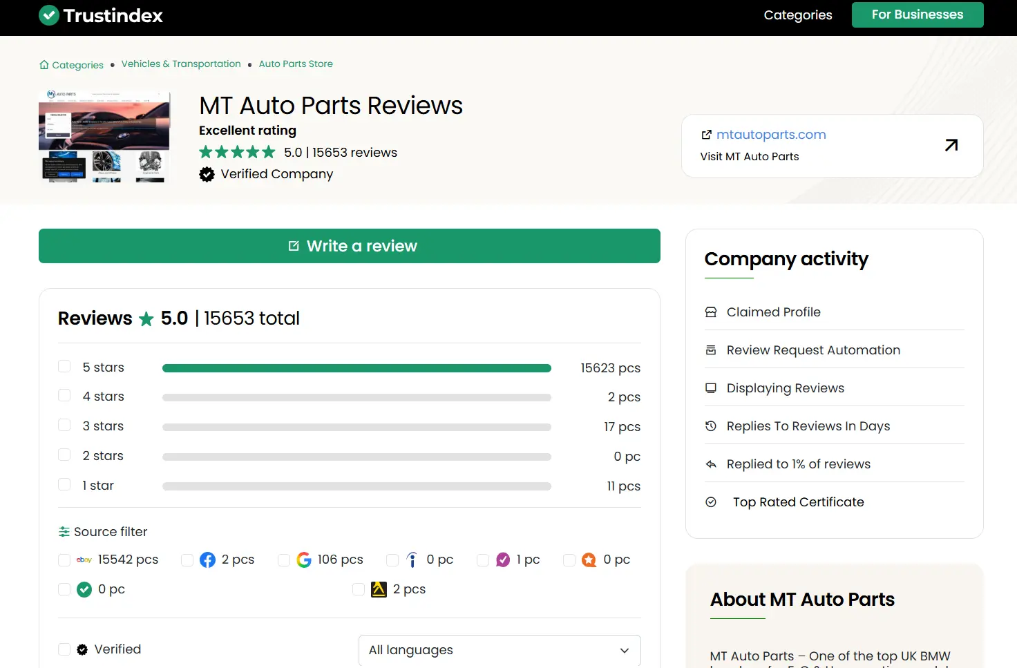Click the Claimed Profile storefront icon
The height and width of the screenshot is (668, 1017).
pyautogui.click(x=711, y=312)
